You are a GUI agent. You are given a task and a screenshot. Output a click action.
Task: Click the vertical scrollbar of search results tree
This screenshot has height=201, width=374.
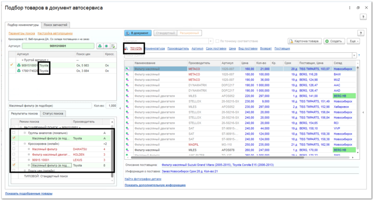click(112, 150)
